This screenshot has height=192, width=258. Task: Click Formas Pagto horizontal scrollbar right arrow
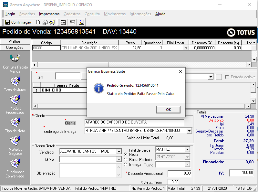click(248, 106)
